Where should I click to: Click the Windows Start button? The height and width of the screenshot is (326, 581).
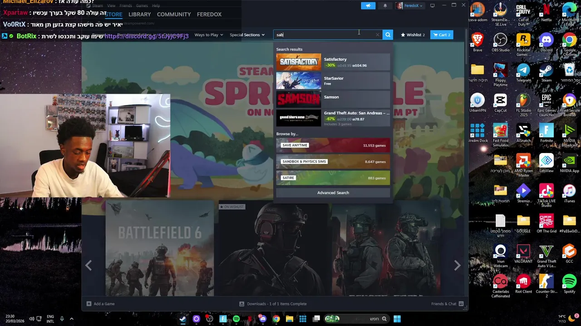[x=397, y=319]
